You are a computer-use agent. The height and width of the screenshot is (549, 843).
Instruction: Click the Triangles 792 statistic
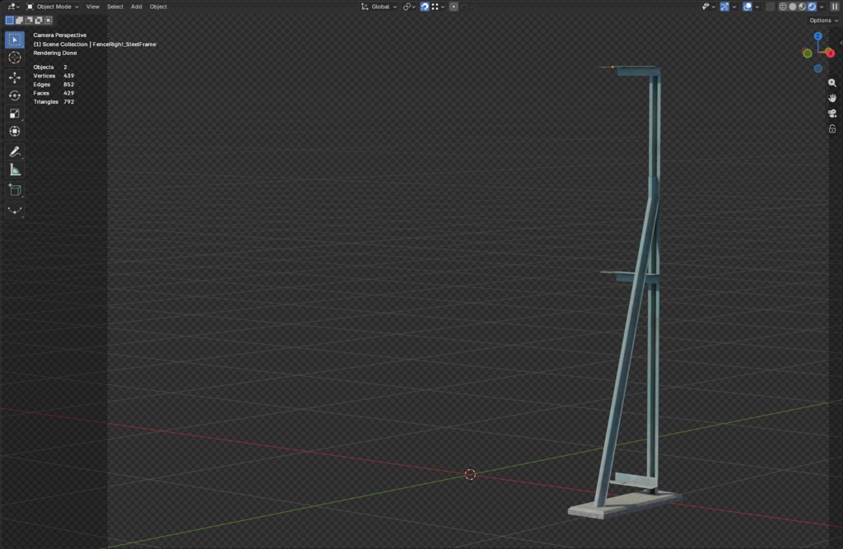pos(54,101)
